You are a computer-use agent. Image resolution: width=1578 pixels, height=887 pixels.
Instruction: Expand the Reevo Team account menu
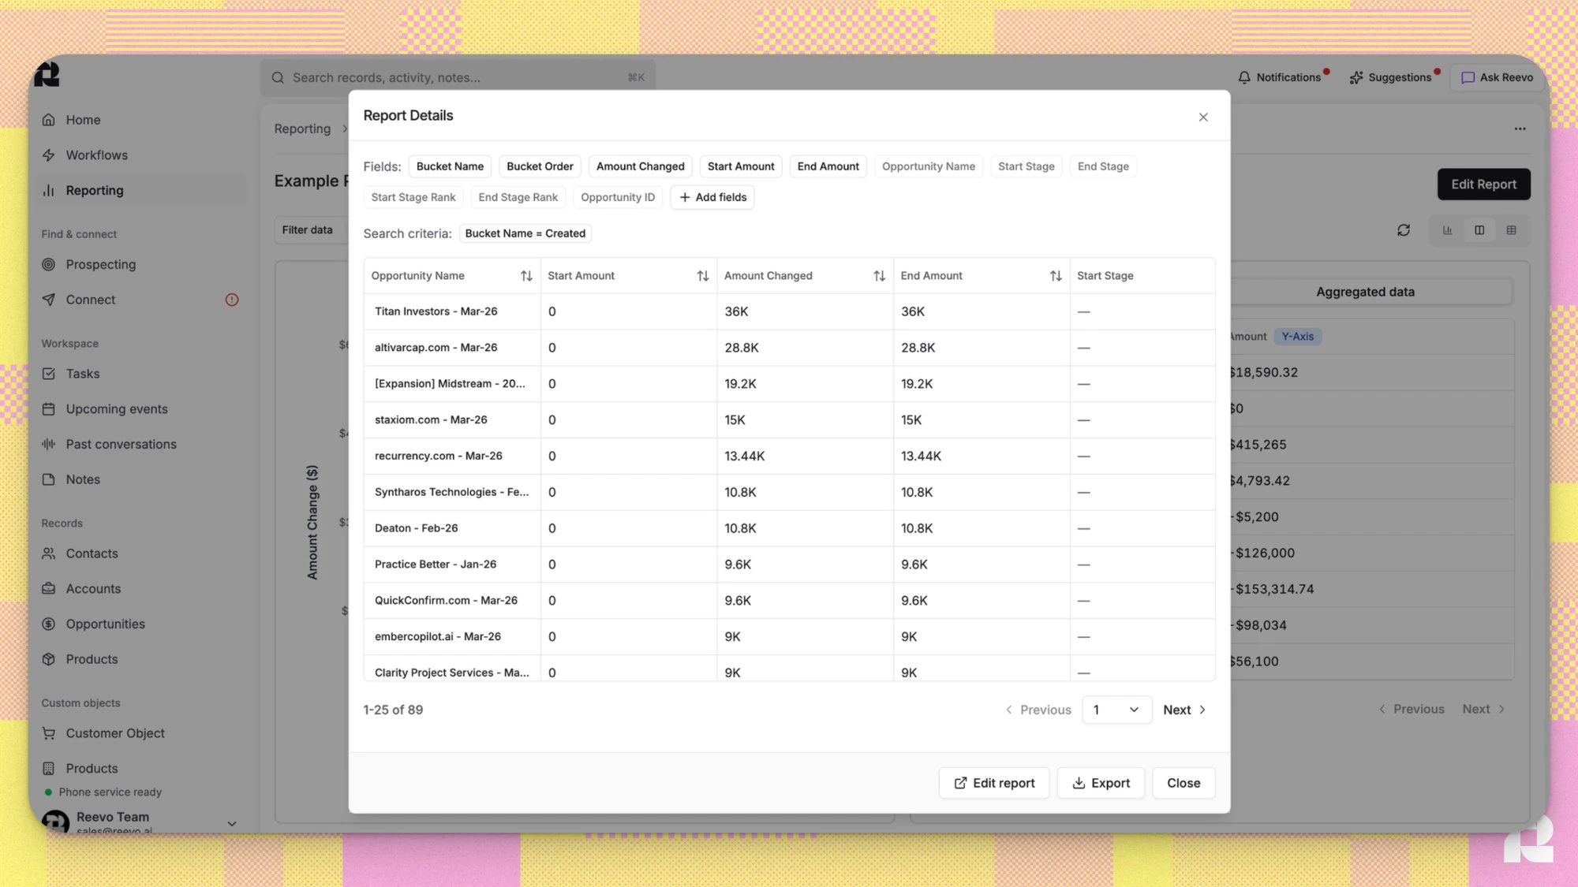pos(231,823)
